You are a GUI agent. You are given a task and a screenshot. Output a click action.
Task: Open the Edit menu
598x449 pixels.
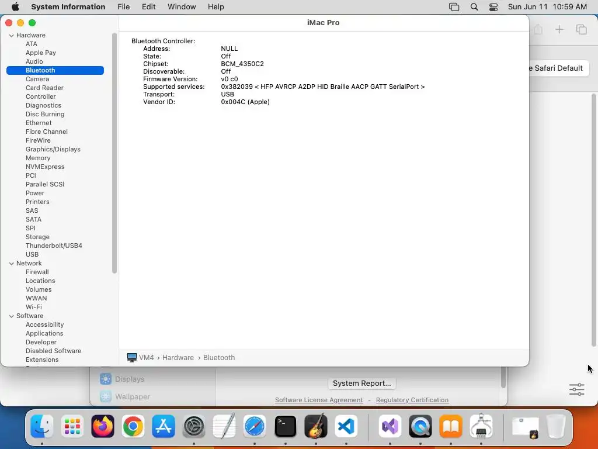[x=148, y=7]
